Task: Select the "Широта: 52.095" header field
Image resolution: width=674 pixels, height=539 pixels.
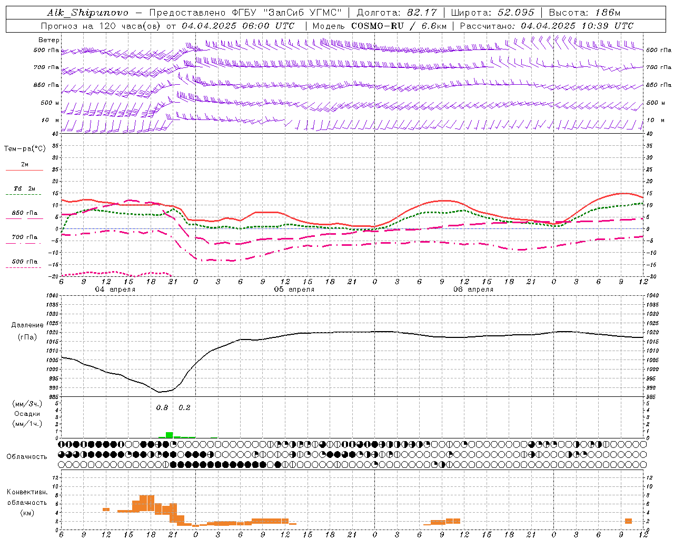Action: pos(493,13)
